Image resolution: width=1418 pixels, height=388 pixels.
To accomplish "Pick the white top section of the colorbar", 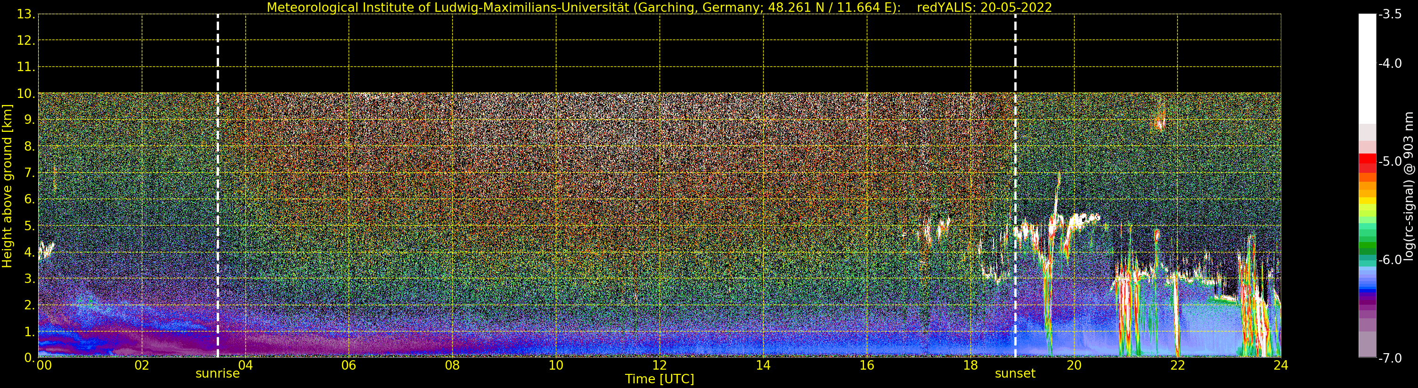I will pyautogui.click(x=1367, y=69).
